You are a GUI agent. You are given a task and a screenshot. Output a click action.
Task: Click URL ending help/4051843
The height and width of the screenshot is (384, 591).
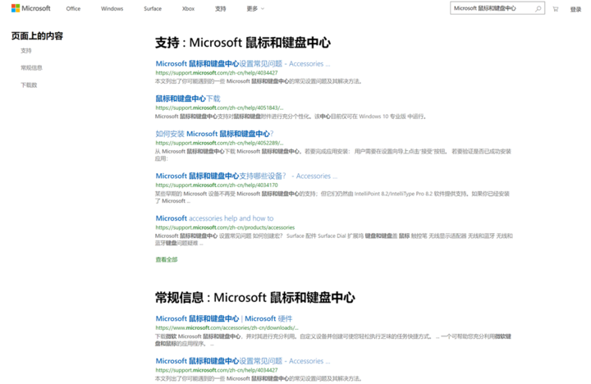coord(219,107)
